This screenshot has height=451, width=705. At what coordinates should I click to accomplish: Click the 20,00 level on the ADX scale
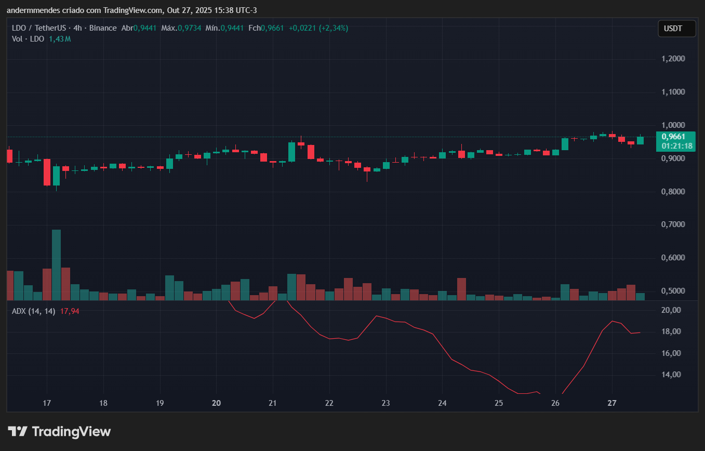coord(670,310)
